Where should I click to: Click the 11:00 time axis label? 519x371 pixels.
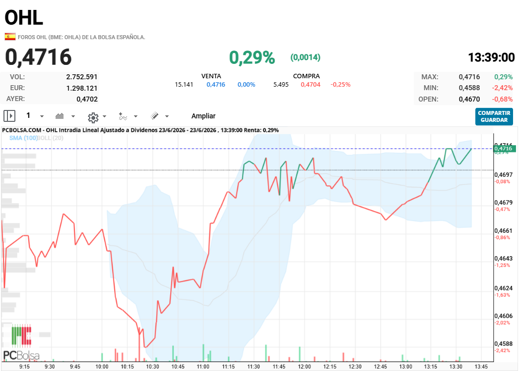point(203,367)
